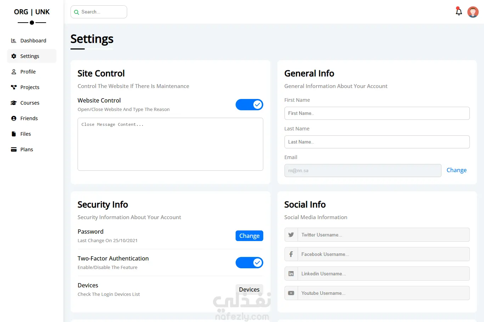Focus the Close Message Content textarea
484x322 pixels.
coord(170,144)
